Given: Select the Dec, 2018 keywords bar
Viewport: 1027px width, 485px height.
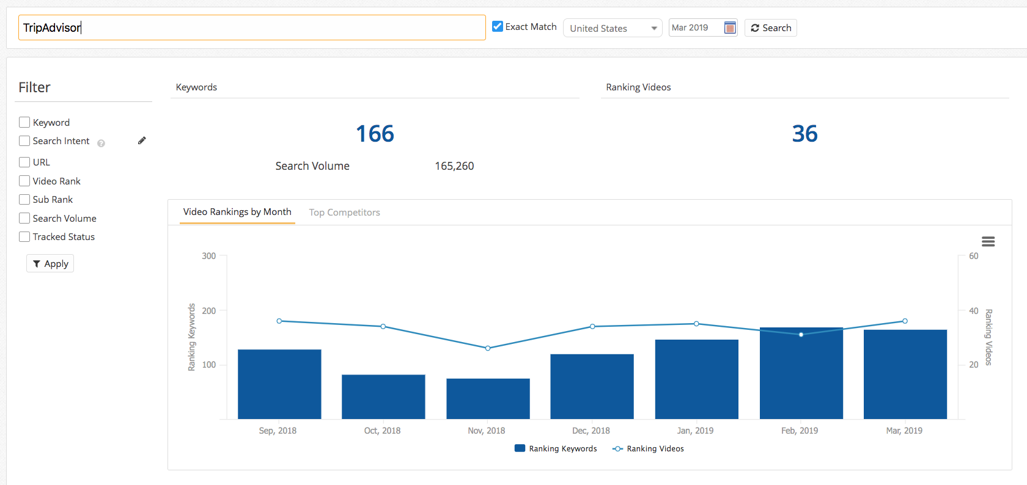Looking at the screenshot, I should point(592,387).
